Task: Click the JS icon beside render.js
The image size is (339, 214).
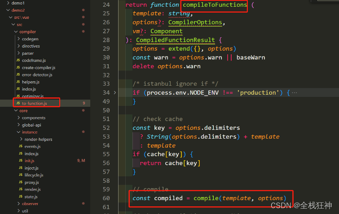Action: 21,189
